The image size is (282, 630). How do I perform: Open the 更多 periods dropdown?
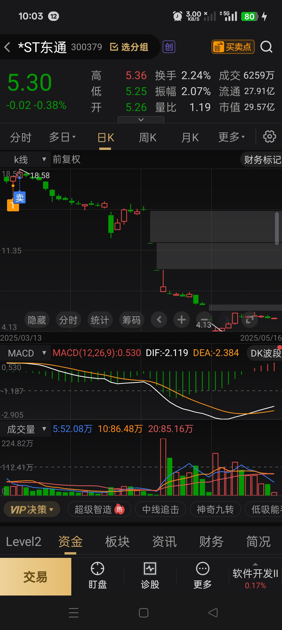pyautogui.click(x=231, y=137)
